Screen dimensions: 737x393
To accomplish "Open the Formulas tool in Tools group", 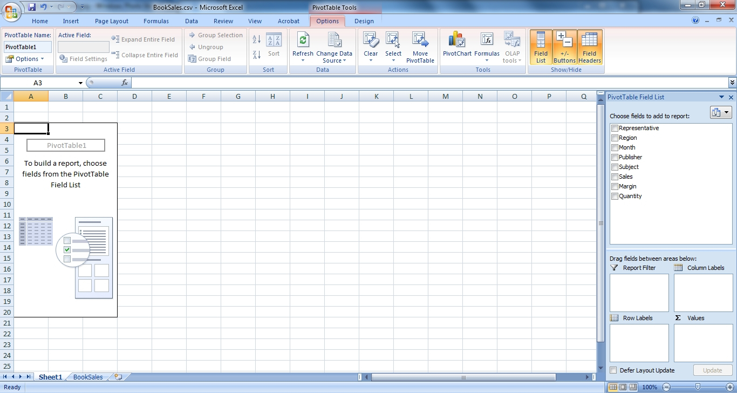I will pyautogui.click(x=487, y=46).
